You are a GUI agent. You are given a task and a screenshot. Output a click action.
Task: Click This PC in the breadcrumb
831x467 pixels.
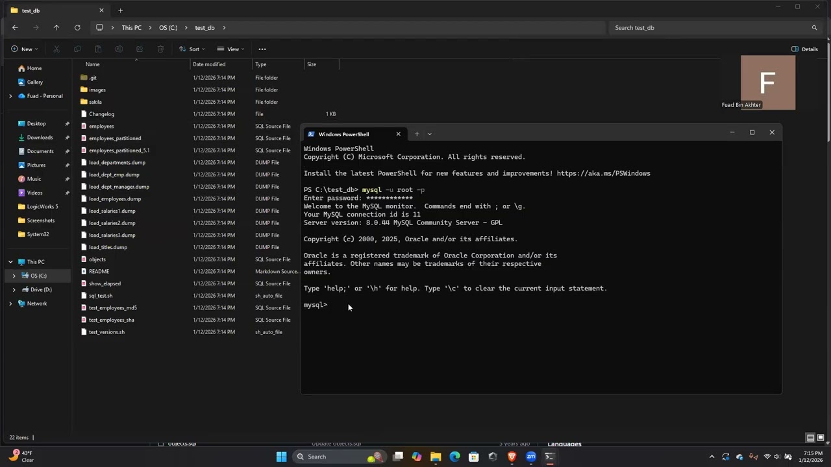click(x=131, y=28)
